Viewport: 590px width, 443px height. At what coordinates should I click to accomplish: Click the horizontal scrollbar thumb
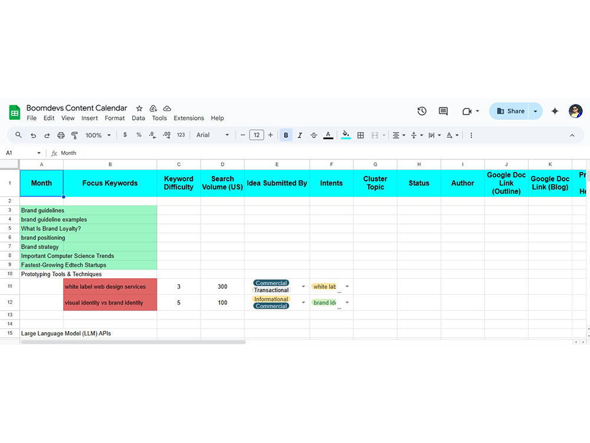[x=133, y=342]
